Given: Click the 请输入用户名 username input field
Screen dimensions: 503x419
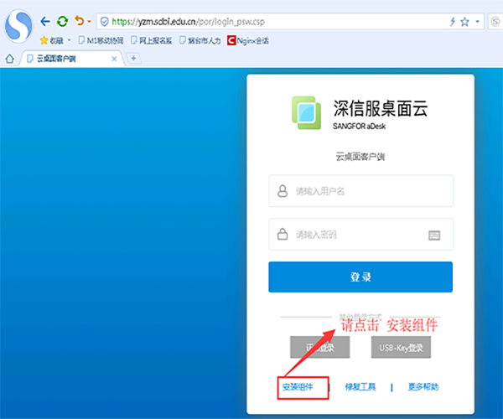Looking at the screenshot, I should [360, 191].
